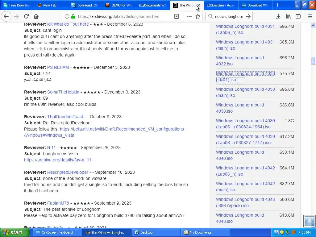Image resolution: width=316 pixels, height=237 pixels.
Task: Click the search box with ndows longhorn
Action: coord(229,17)
